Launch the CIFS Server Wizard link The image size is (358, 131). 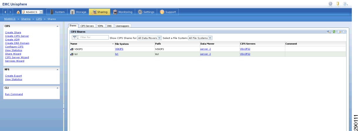pyautogui.click(x=17, y=57)
